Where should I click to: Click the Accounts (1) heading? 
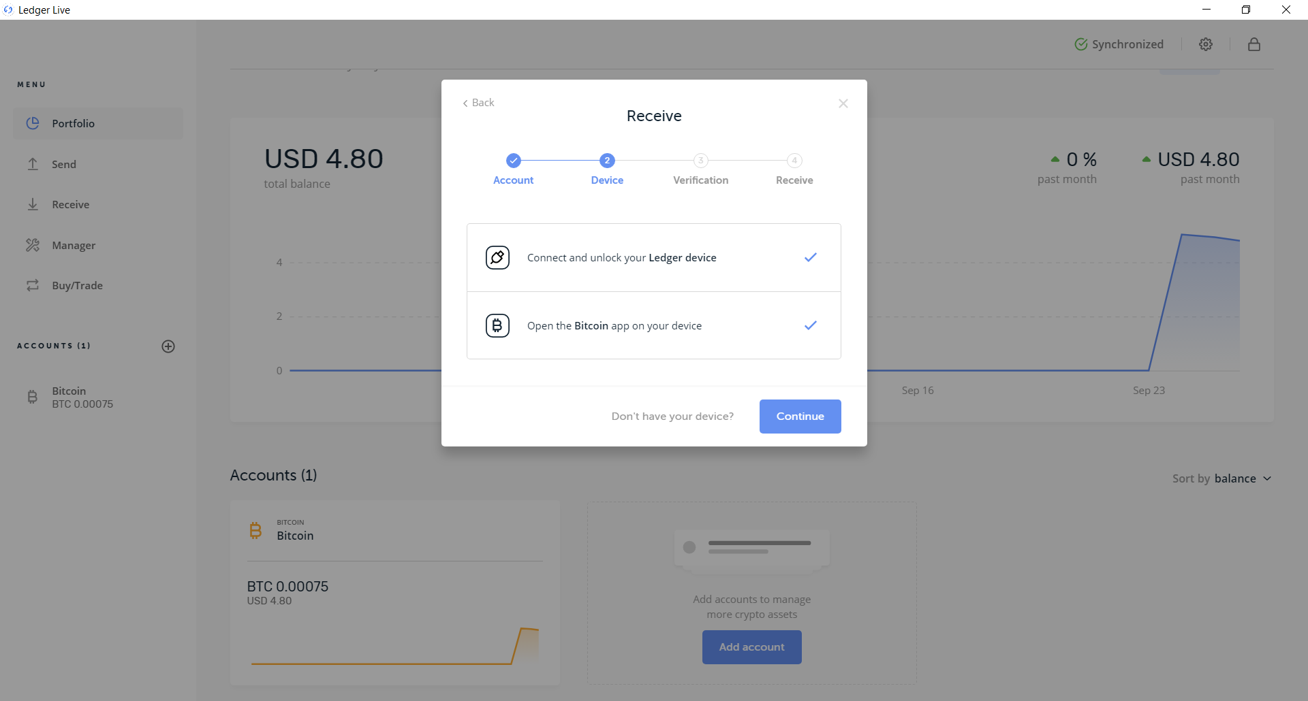[273, 475]
